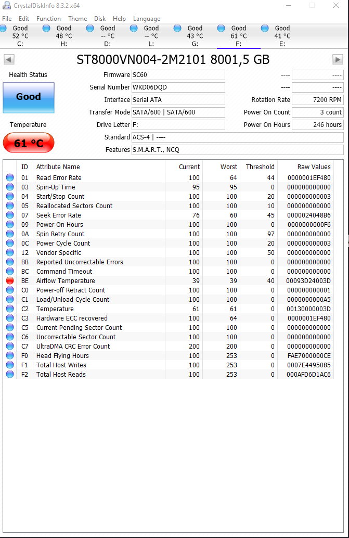
Task: Click the Attribute Name column header
Action: [x=58, y=166]
